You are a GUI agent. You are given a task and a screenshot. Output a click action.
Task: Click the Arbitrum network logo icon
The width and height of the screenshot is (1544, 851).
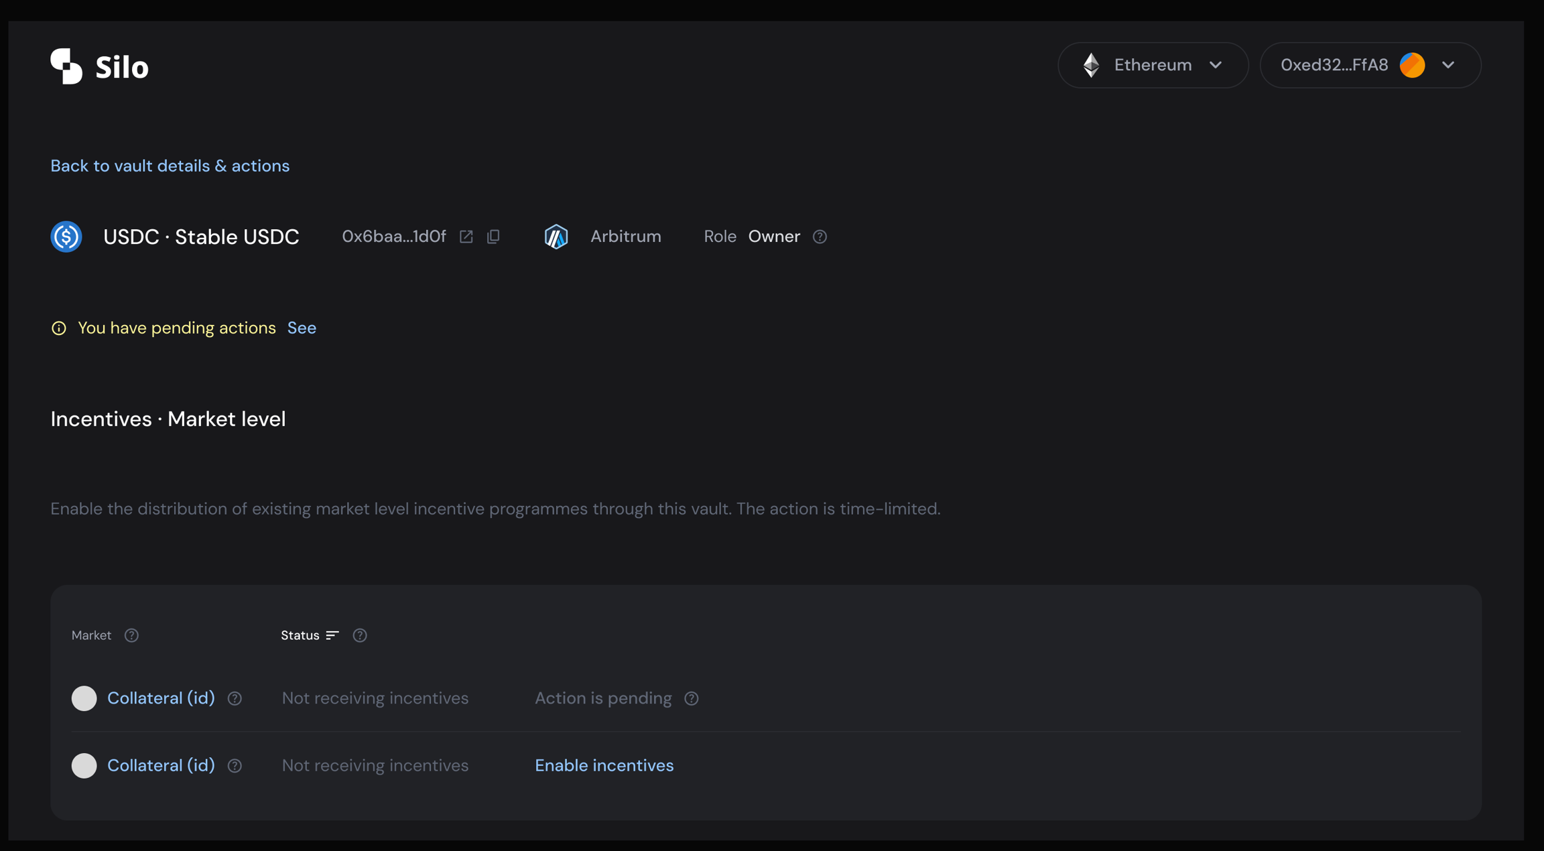[x=556, y=237]
